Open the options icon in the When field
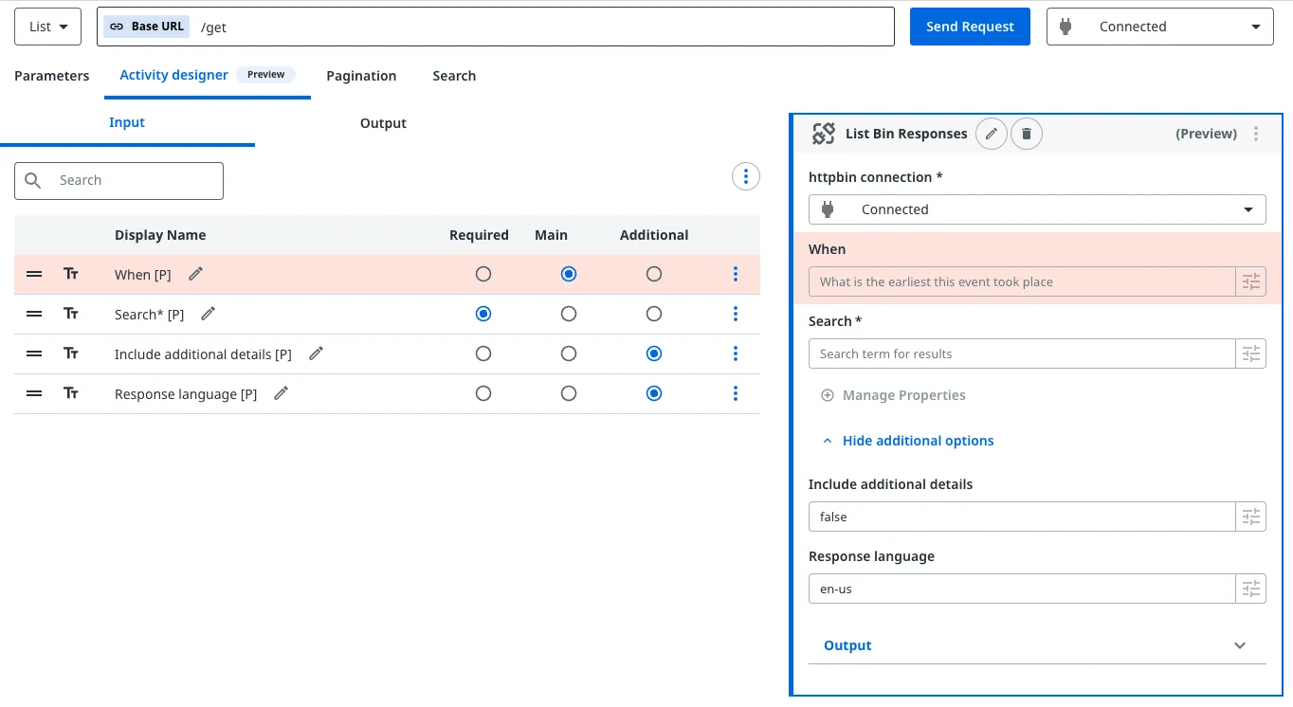The height and width of the screenshot is (707, 1293). pos(1250,281)
